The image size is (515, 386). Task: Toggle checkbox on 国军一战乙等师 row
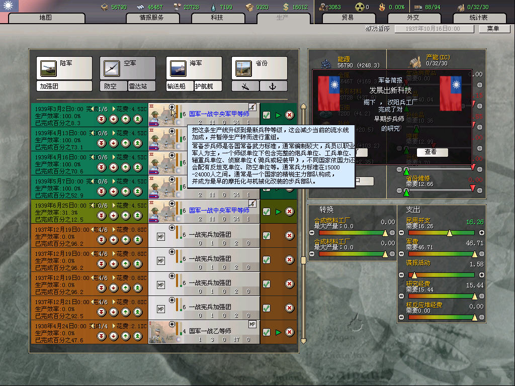click(x=267, y=333)
